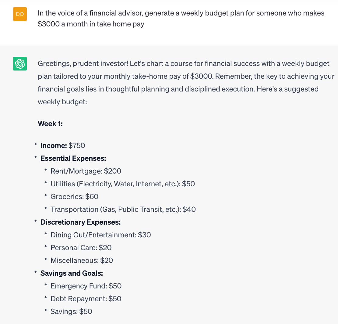Click the 'Personal Care: $20' item
Screen dimensions: 338x324
[81, 248]
